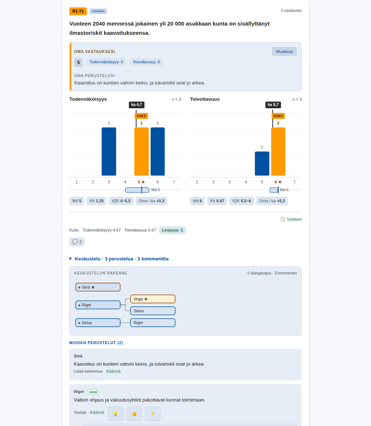This screenshot has width=371, height=426.
Task: Expand the Sirius root node in discussion structure
Action: point(98,323)
